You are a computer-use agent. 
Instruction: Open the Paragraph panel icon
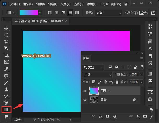pos(150,56)
